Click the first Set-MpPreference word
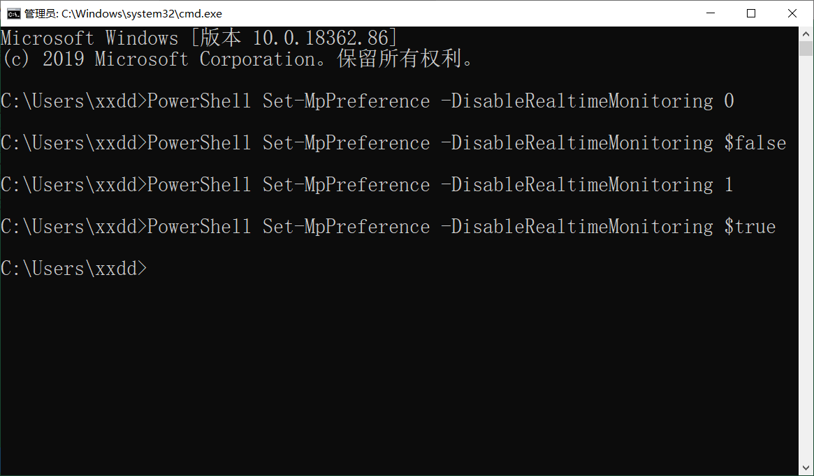 [347, 101]
